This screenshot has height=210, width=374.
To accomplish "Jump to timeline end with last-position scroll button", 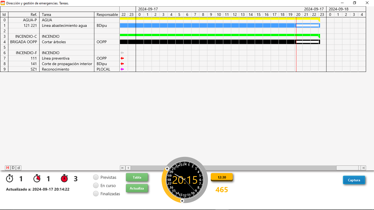I will 363,168.
